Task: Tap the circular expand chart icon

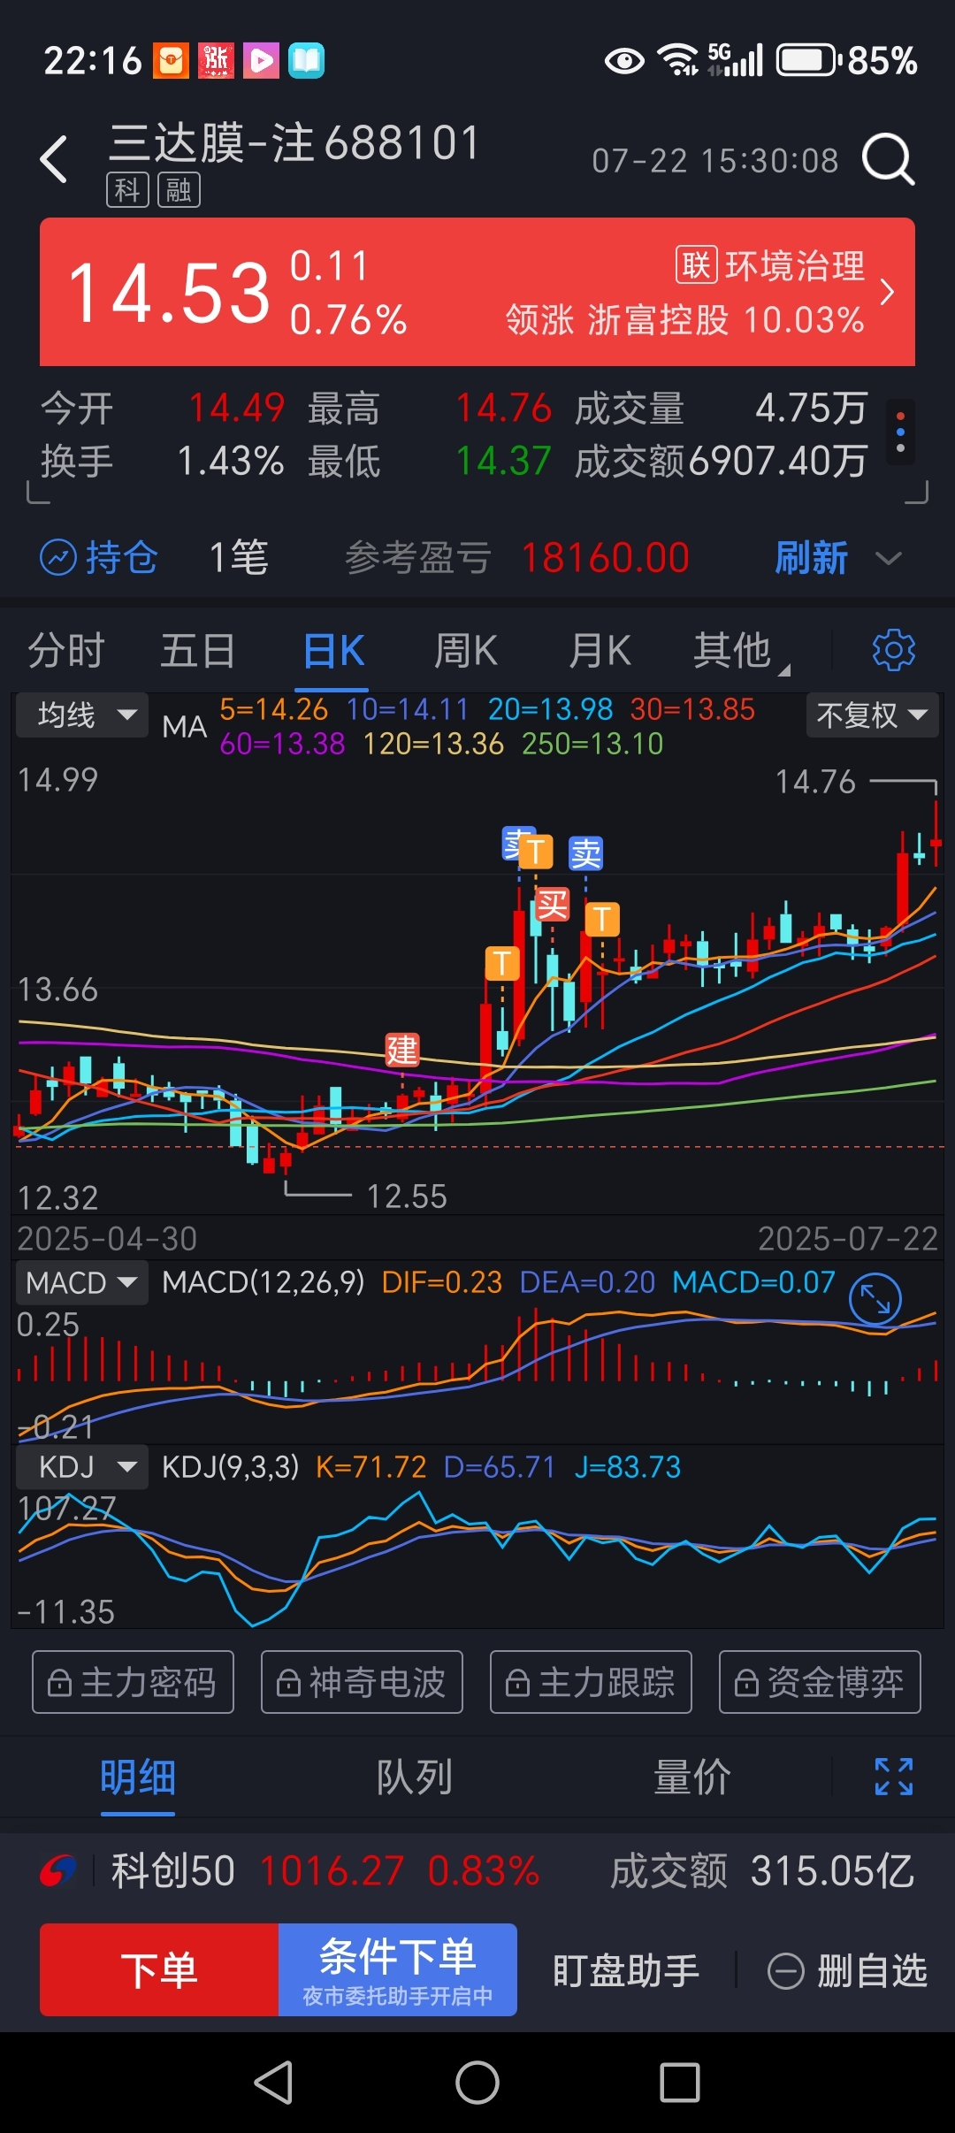Action: click(875, 1299)
